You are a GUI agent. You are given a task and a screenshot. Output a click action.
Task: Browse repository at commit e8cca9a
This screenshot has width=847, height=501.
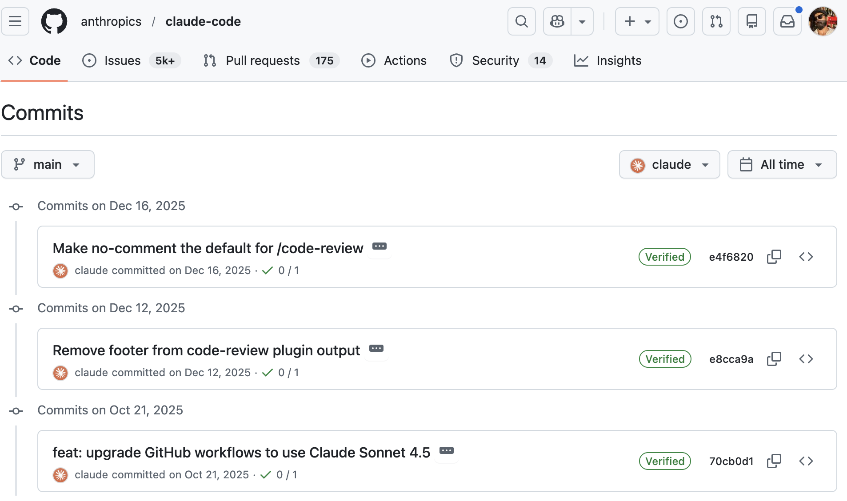[x=806, y=359]
